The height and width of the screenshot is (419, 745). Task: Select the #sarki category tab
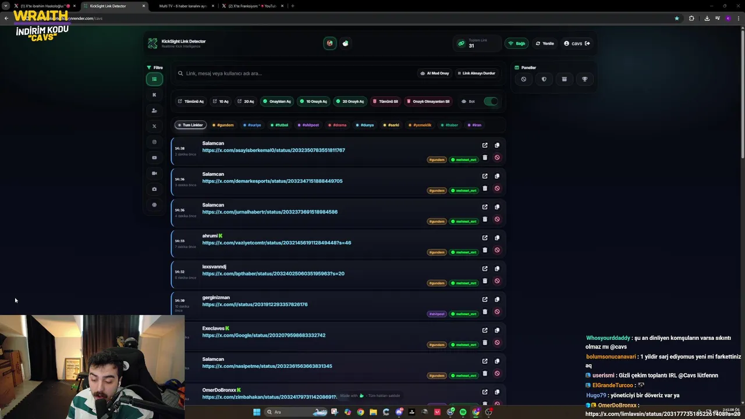(392, 125)
